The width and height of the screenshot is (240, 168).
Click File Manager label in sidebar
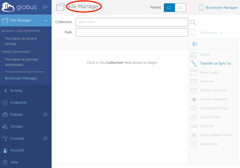point(21,20)
